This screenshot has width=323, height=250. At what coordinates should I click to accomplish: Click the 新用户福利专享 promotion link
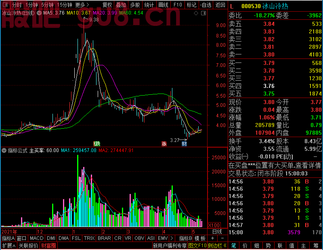[x=170, y=246]
